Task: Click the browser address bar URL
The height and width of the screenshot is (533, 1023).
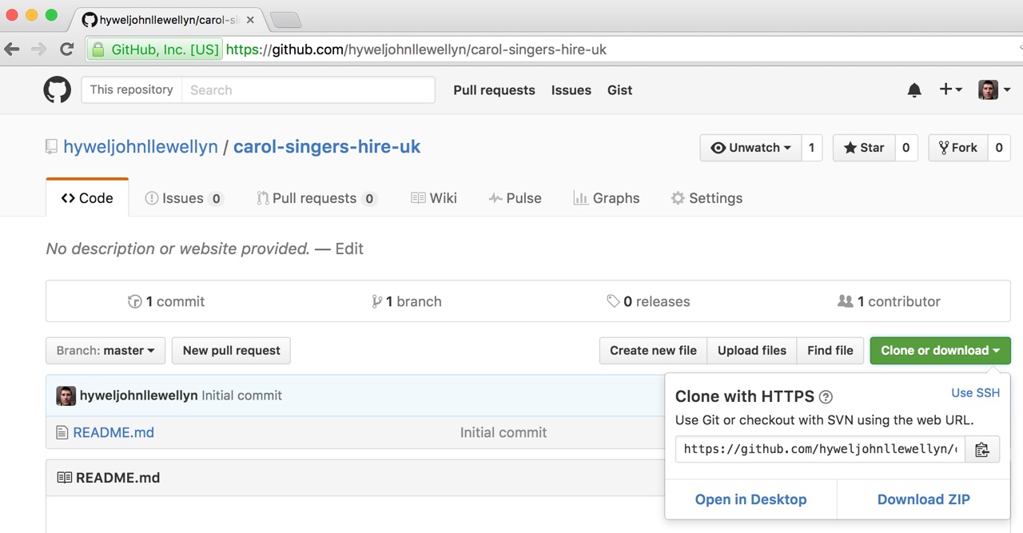Action: pyautogui.click(x=416, y=50)
